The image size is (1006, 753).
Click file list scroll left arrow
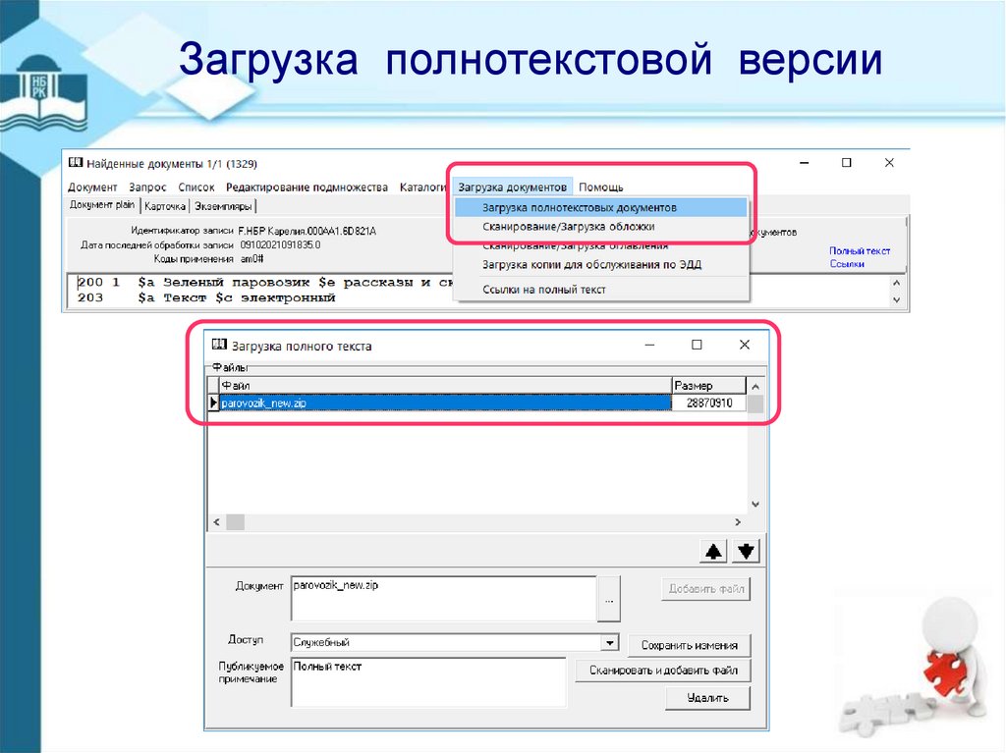[x=217, y=522]
